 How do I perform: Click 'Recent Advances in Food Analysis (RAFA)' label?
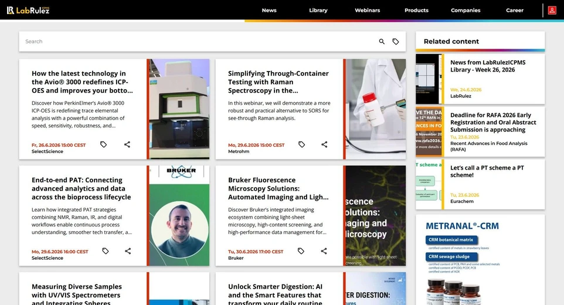coord(489,146)
